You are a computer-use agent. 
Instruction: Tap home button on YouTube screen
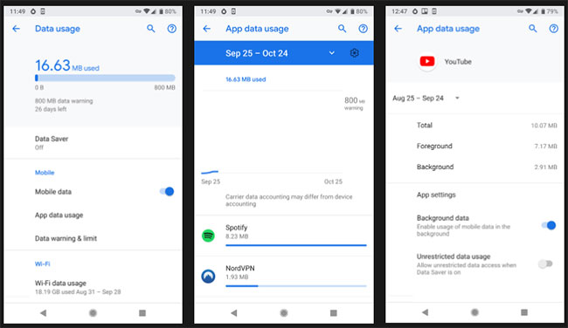(474, 312)
